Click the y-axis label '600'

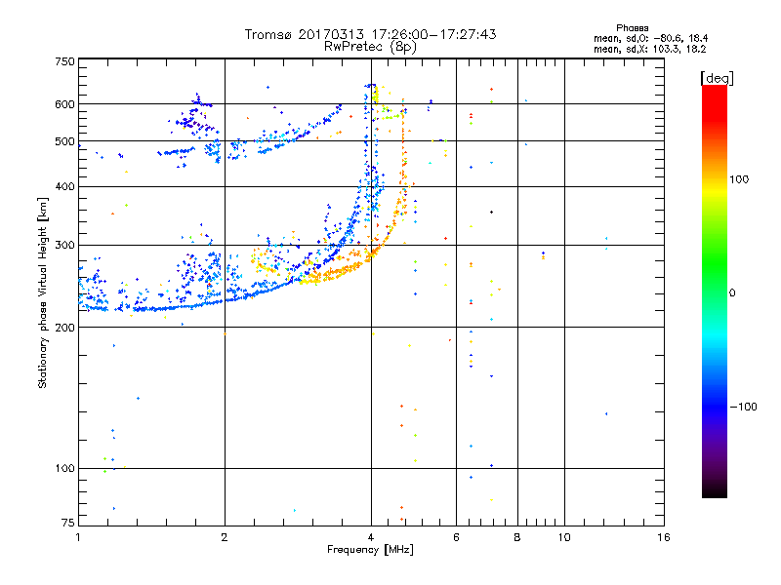[64, 104]
